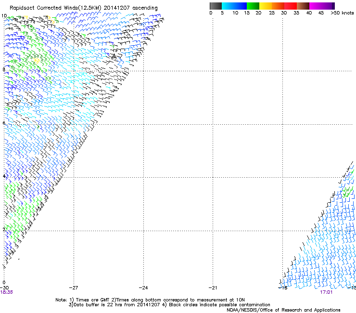The height and width of the screenshot is (313, 356).
Task: Click the '-30' longitude axis label
Action: [x=4, y=288]
